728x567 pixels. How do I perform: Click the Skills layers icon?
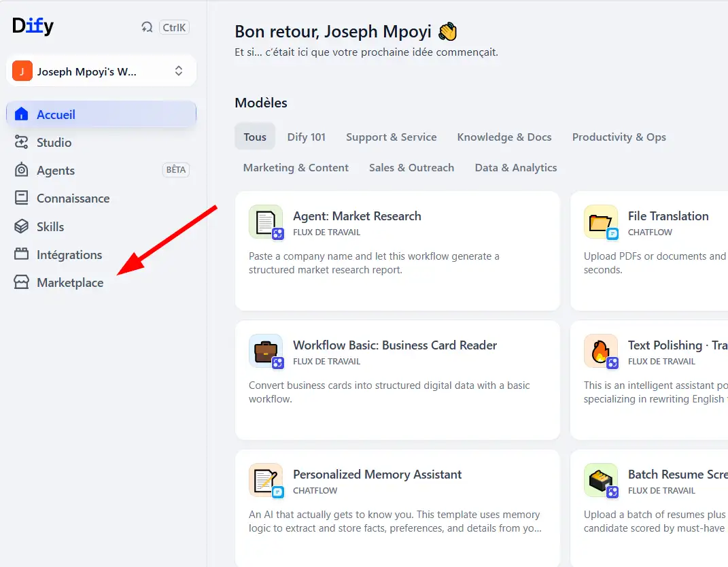[21, 226]
